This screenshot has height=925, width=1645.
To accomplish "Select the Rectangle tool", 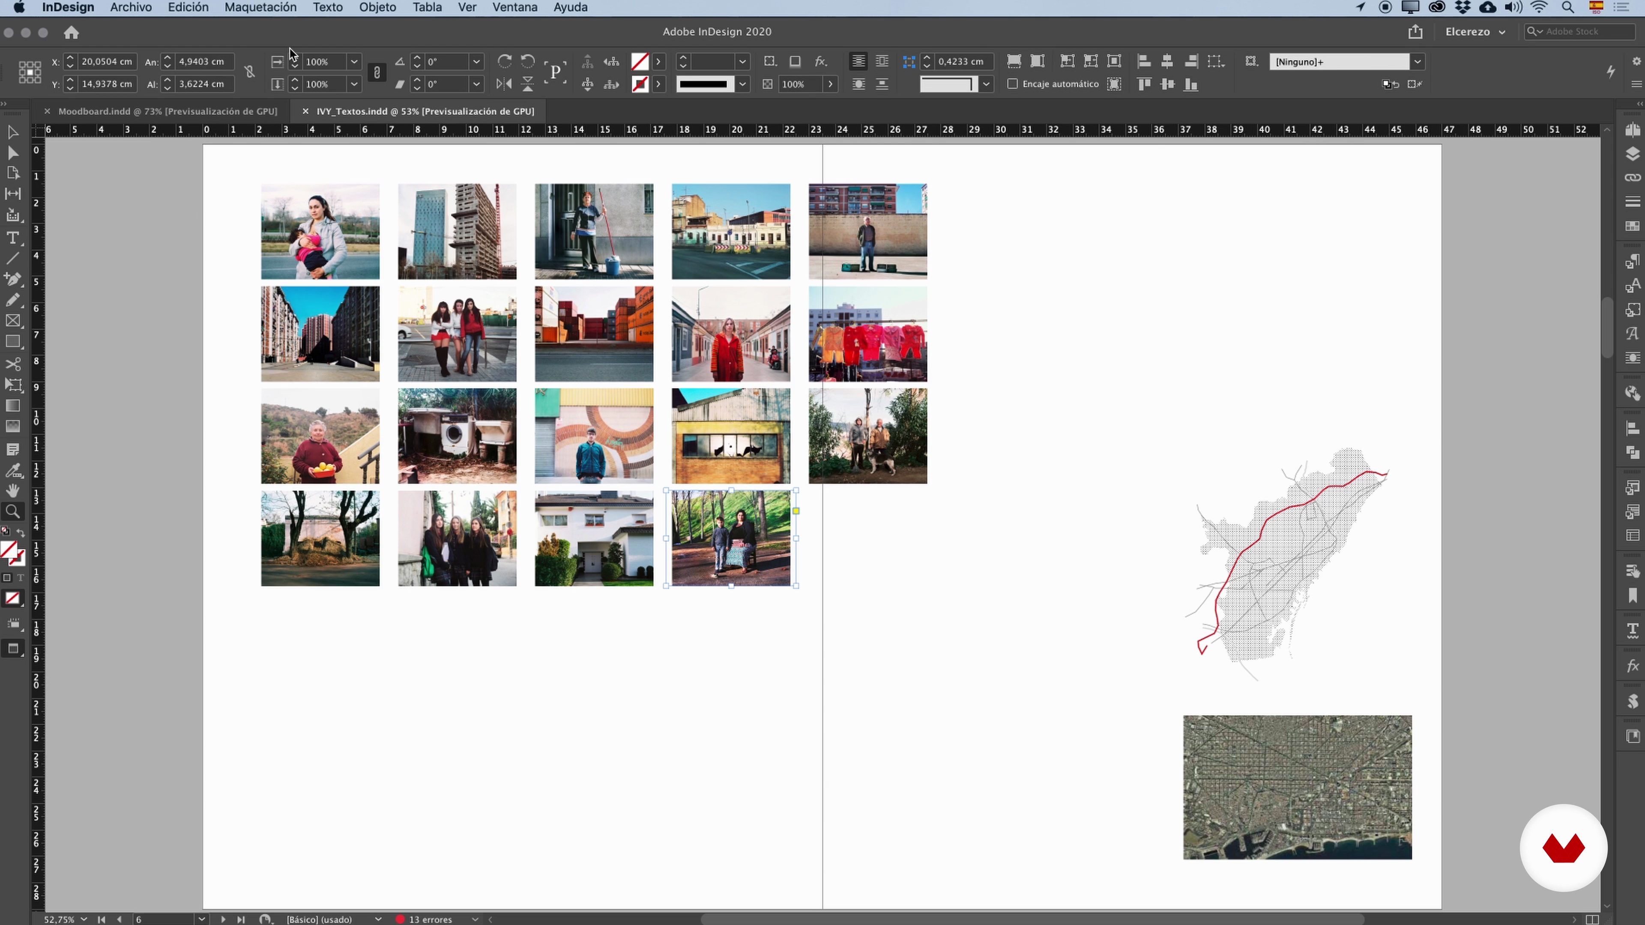I will click(x=12, y=342).
